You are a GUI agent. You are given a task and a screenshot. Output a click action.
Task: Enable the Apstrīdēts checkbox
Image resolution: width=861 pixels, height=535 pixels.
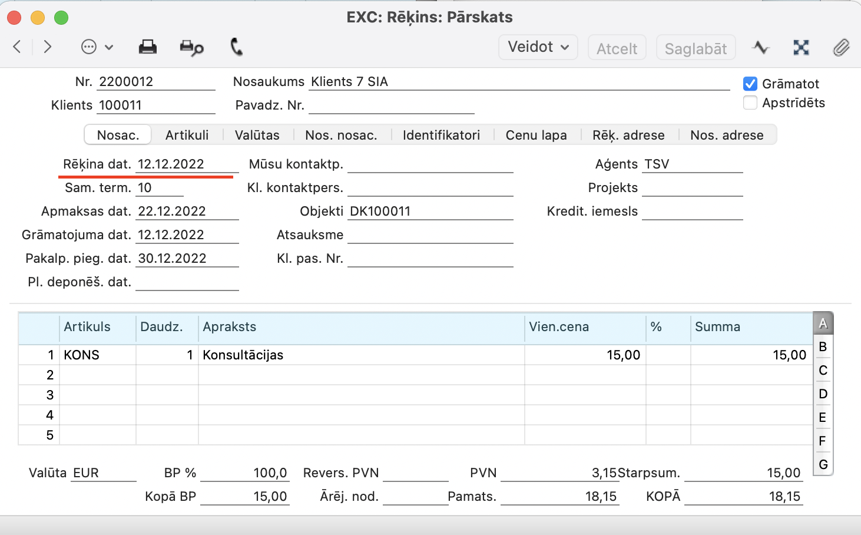pyautogui.click(x=750, y=103)
